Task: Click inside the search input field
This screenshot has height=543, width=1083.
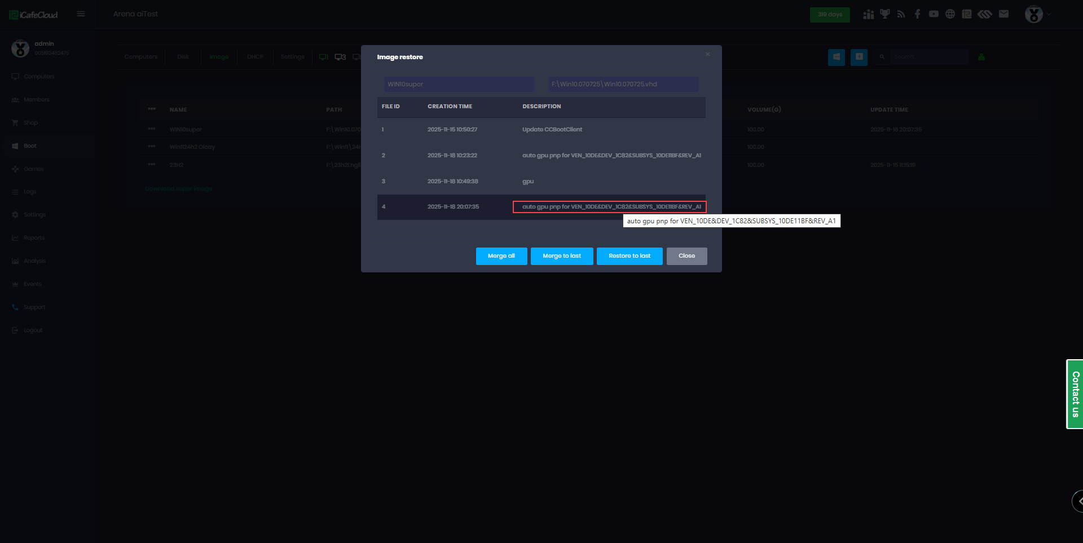Action: point(930,56)
